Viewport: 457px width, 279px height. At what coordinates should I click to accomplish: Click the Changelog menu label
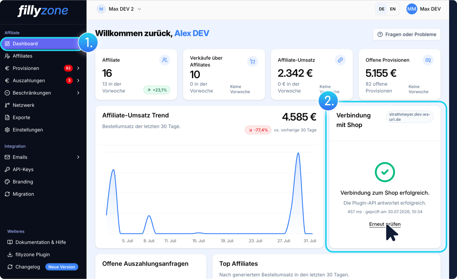[x=28, y=267]
